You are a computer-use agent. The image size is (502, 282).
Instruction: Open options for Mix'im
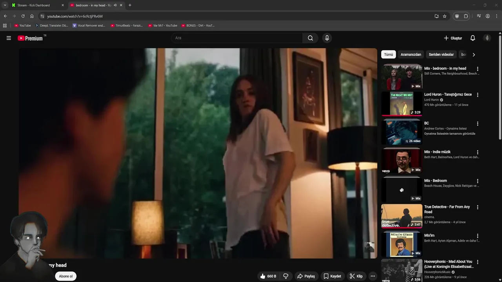point(478,236)
